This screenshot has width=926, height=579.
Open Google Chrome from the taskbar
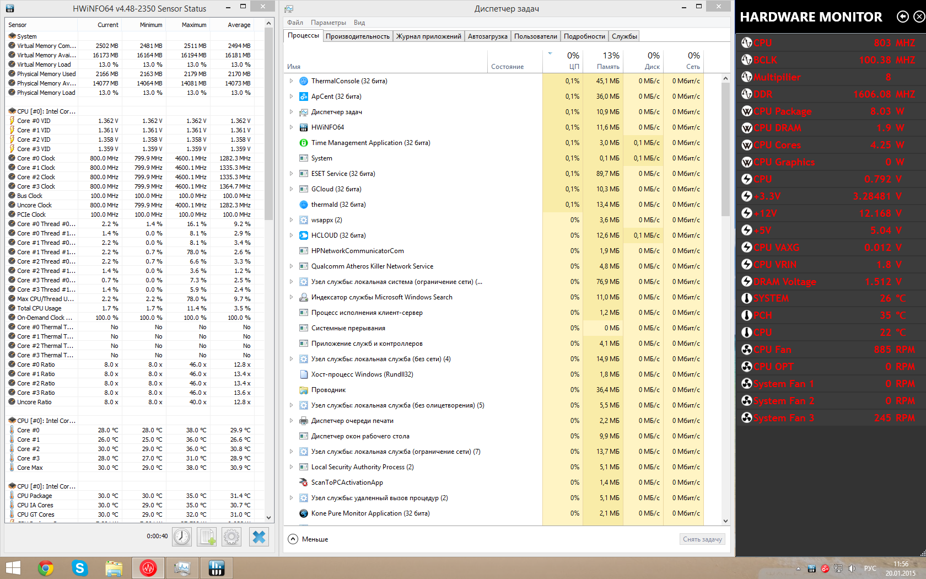pyautogui.click(x=46, y=568)
